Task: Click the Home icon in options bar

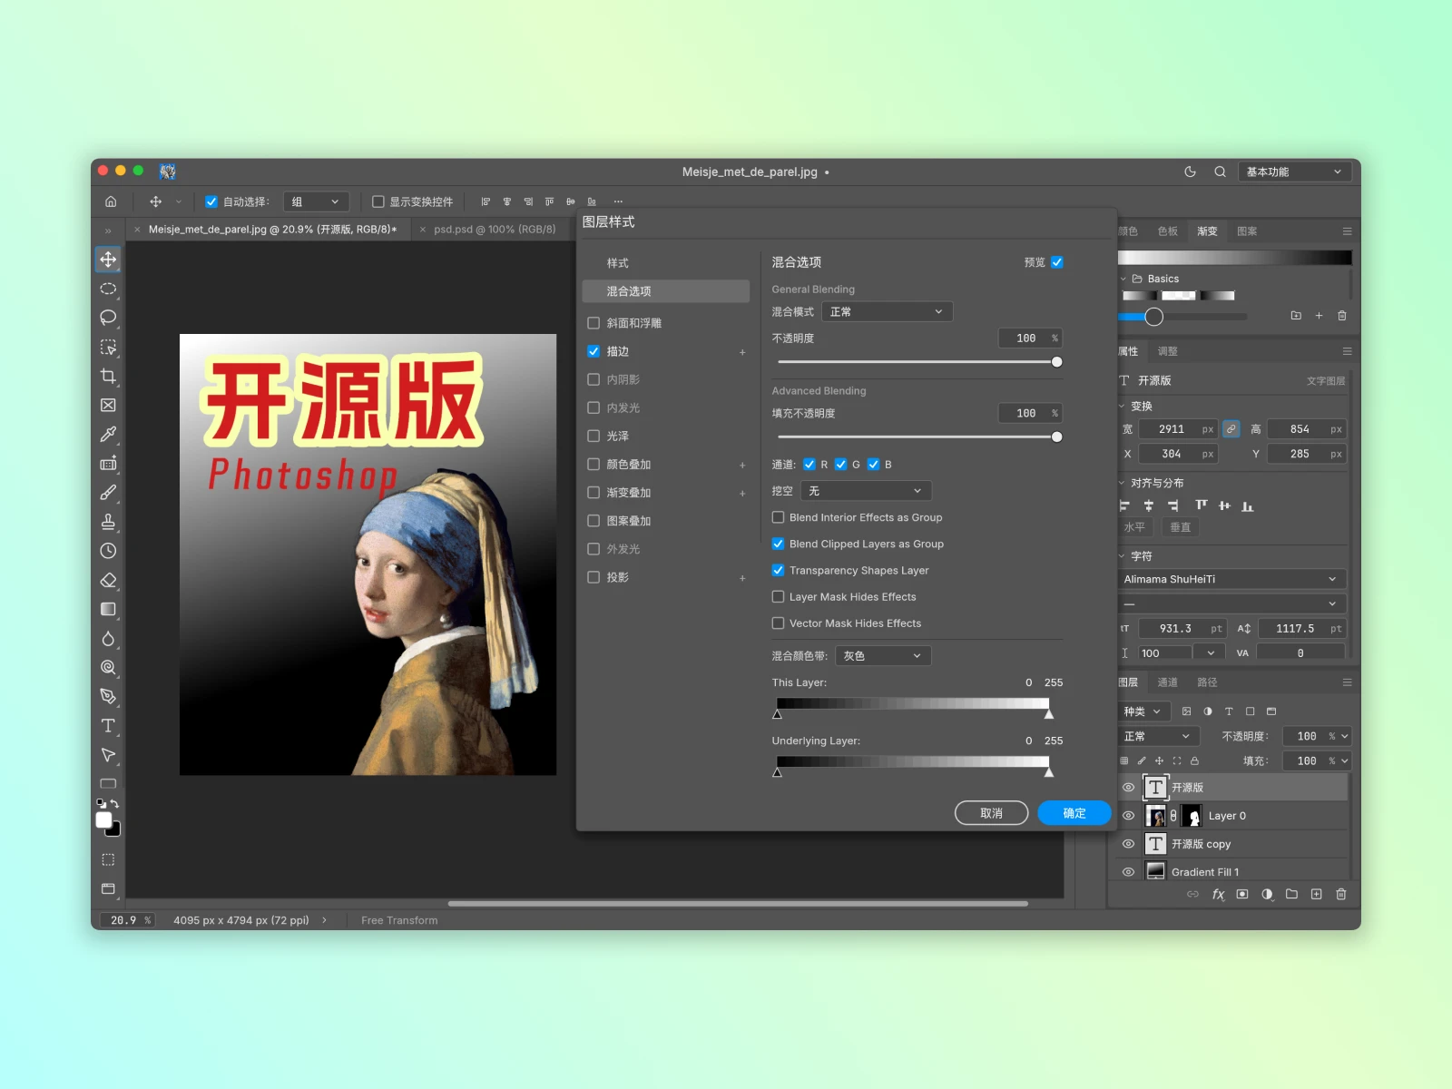Action: coord(111,201)
